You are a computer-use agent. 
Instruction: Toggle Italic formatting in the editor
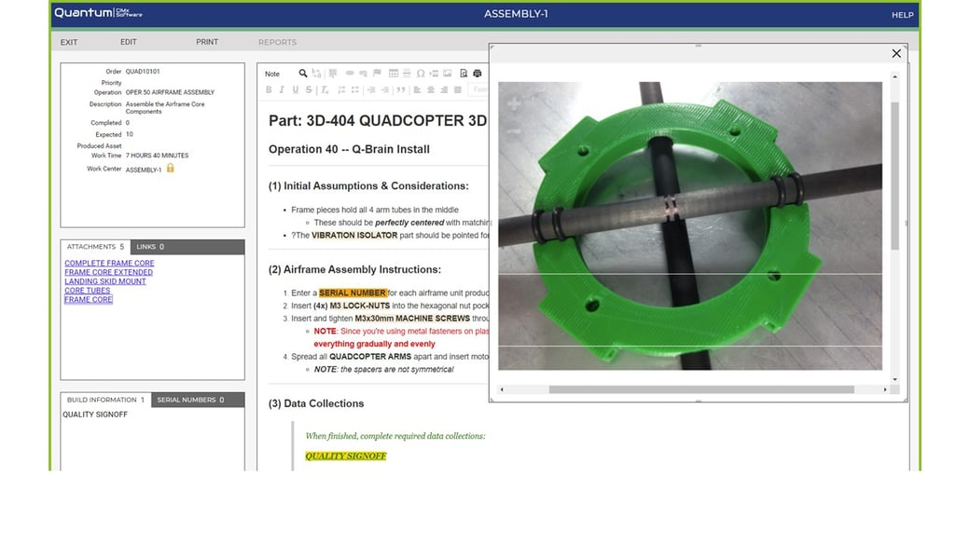pos(282,90)
